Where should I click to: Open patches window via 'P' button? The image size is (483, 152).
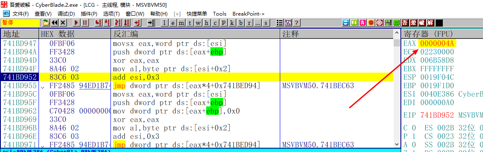tap(224, 23)
